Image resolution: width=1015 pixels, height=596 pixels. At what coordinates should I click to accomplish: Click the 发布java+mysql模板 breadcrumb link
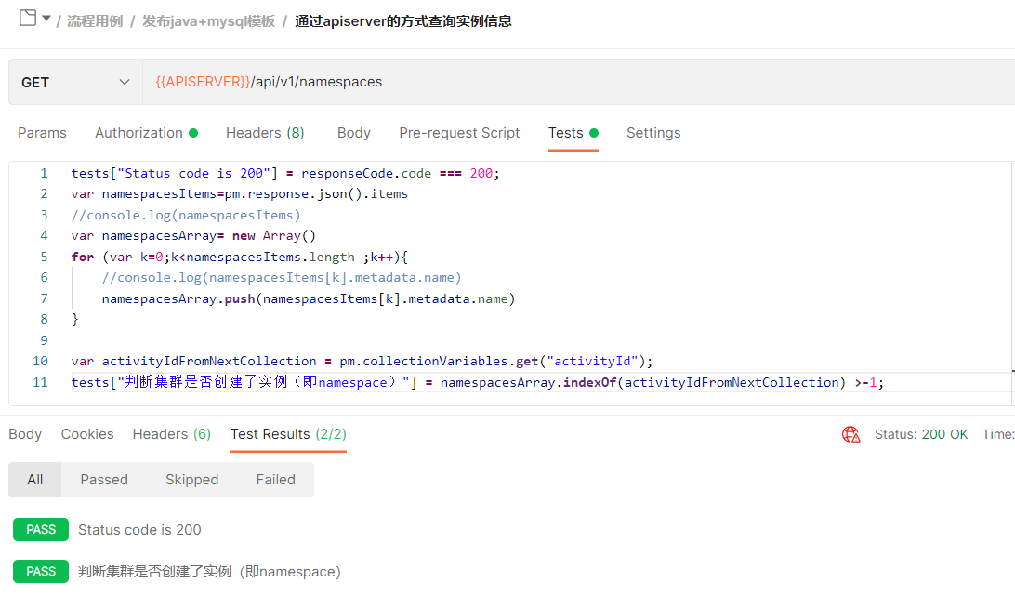208,21
